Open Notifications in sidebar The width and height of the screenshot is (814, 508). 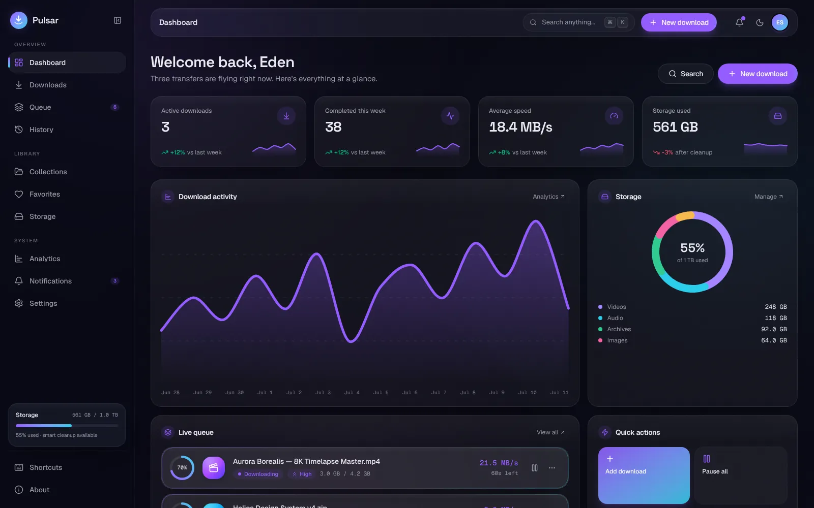(x=67, y=281)
